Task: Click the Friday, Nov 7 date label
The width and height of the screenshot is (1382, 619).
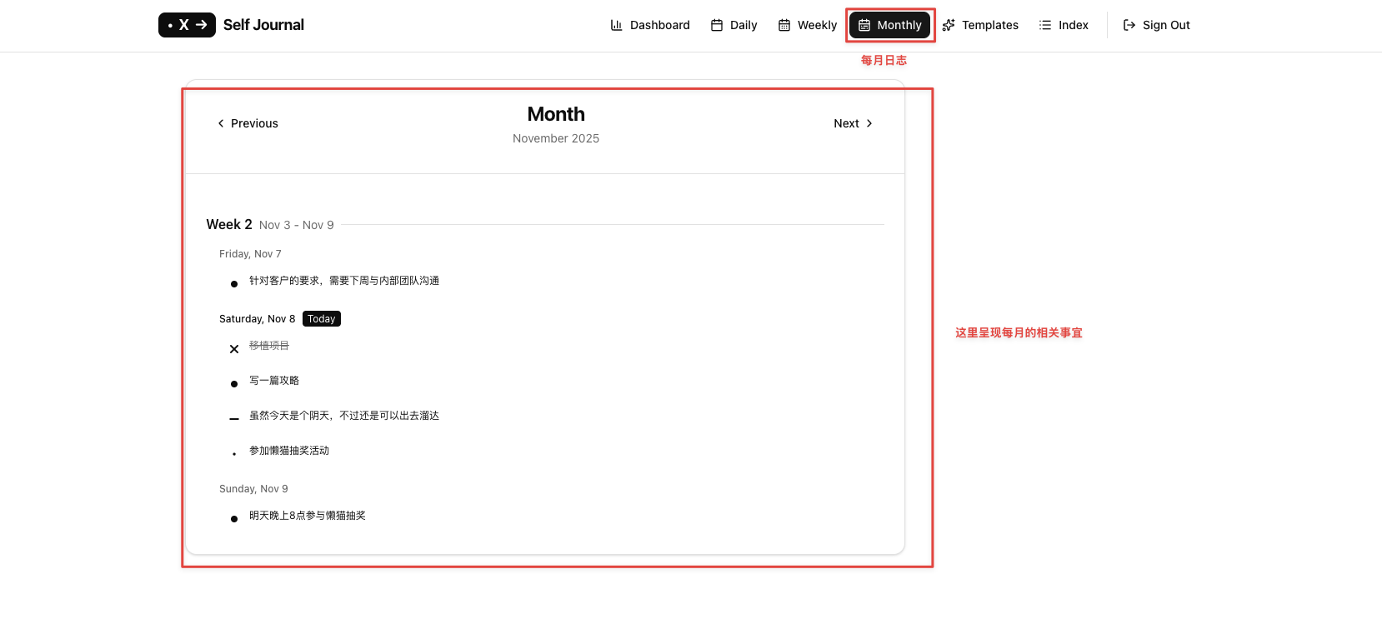Action: [250, 254]
